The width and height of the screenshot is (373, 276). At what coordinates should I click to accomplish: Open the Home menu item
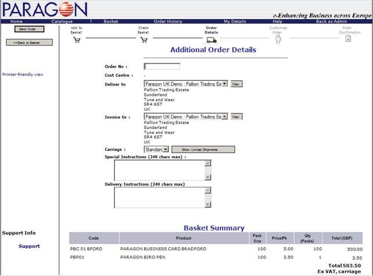(16, 21)
